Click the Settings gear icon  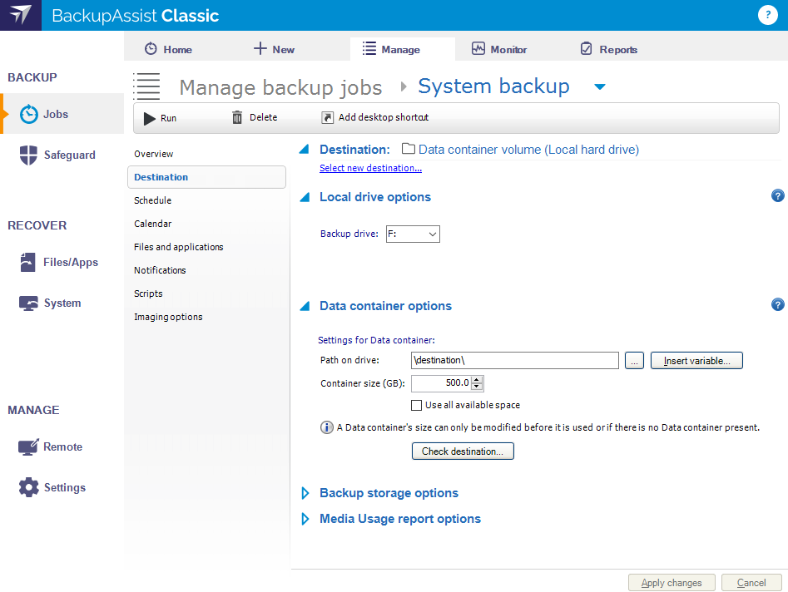[x=28, y=487]
